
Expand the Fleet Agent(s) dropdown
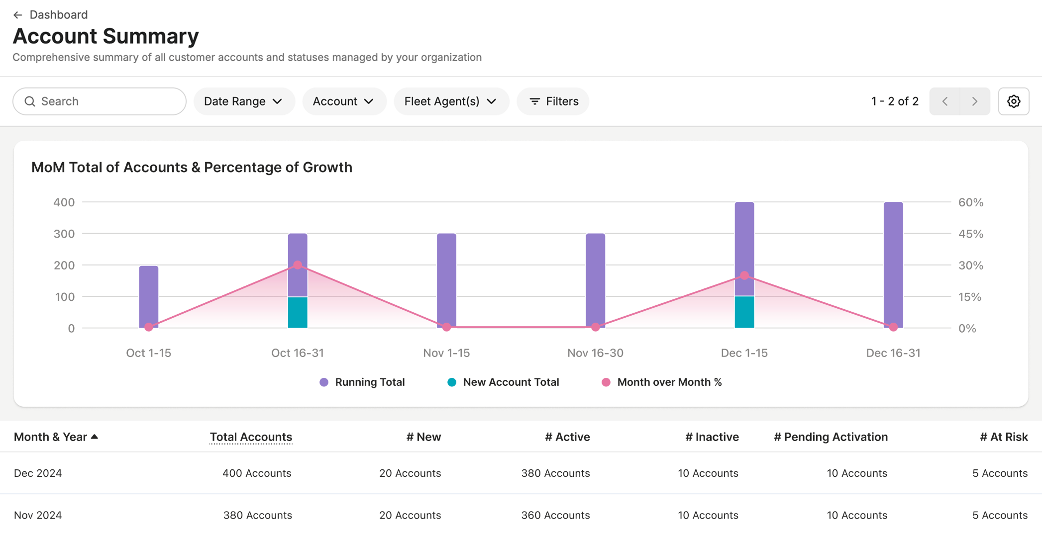[x=451, y=101]
